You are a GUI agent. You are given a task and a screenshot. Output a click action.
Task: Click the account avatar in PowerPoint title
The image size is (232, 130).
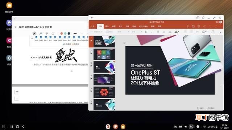(x=220, y=22)
